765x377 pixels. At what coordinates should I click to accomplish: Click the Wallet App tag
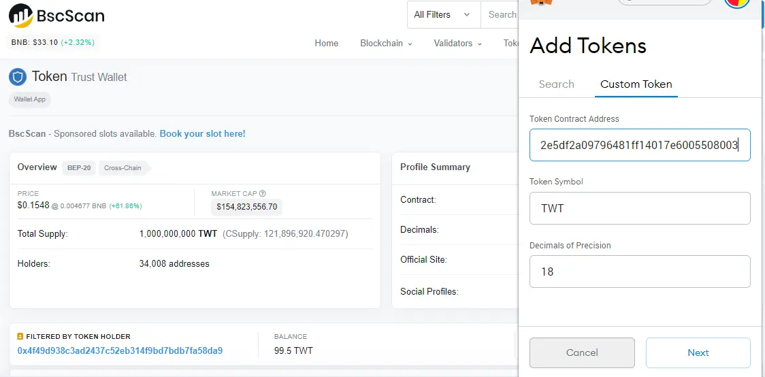pyautogui.click(x=30, y=99)
